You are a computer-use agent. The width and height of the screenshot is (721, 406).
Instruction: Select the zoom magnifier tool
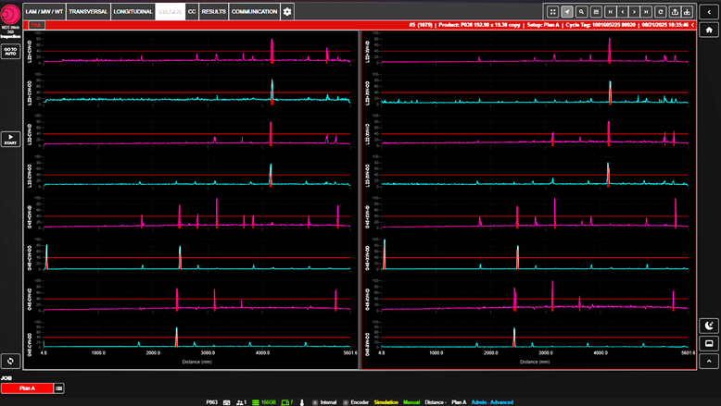582,12
